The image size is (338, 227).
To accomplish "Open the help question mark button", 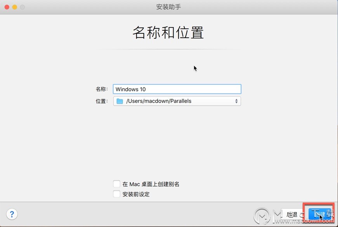I will [12, 214].
